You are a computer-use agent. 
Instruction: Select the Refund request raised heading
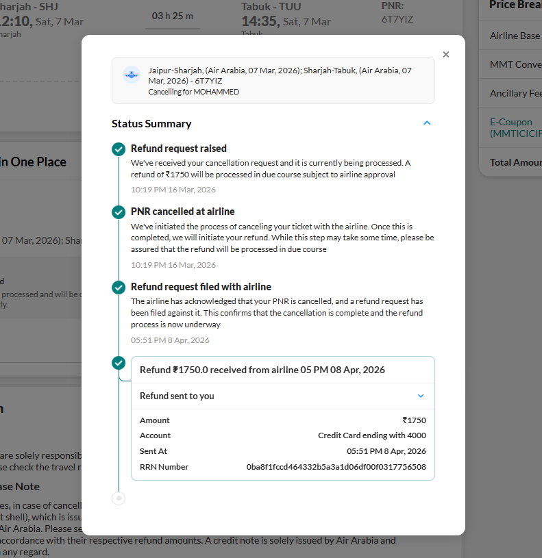(179, 149)
